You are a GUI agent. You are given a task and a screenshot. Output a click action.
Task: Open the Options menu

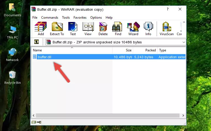[96, 18]
